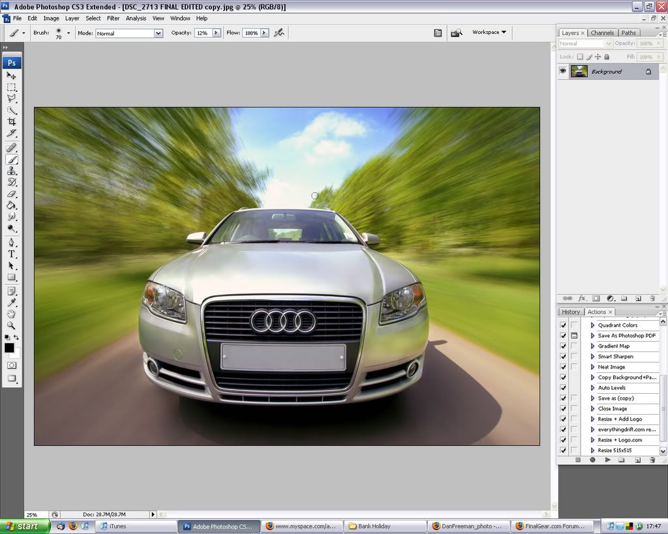Select the Smudge tool
Screen dimensions: 668x534
[x=12, y=216]
